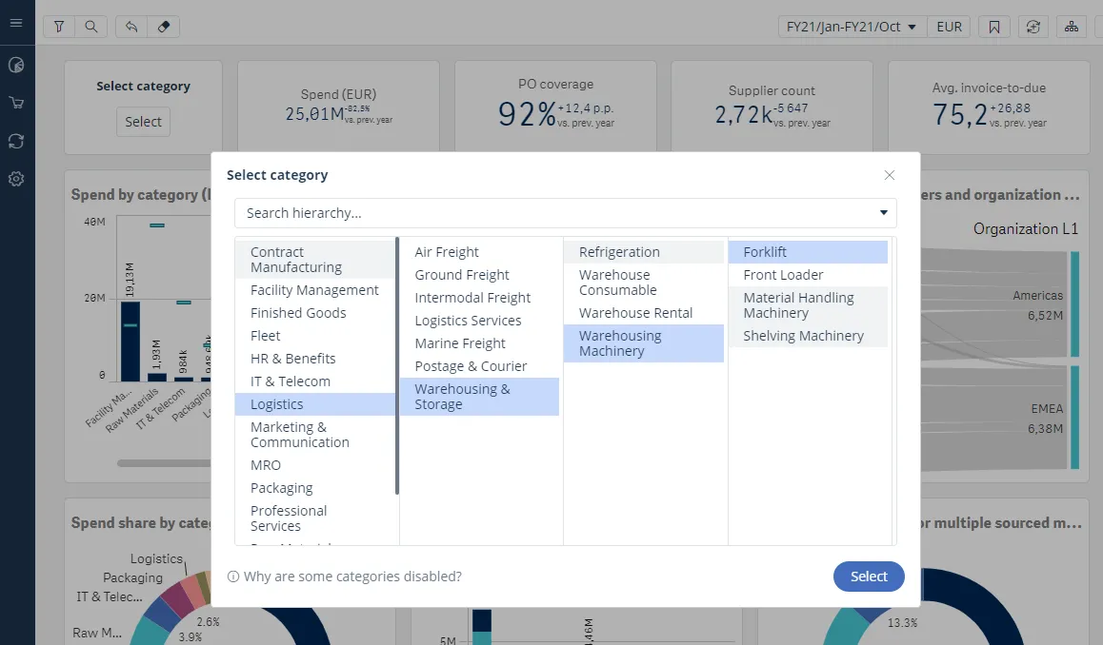Close the Select category dialog
Screen dimensions: 1103x645
coord(890,175)
